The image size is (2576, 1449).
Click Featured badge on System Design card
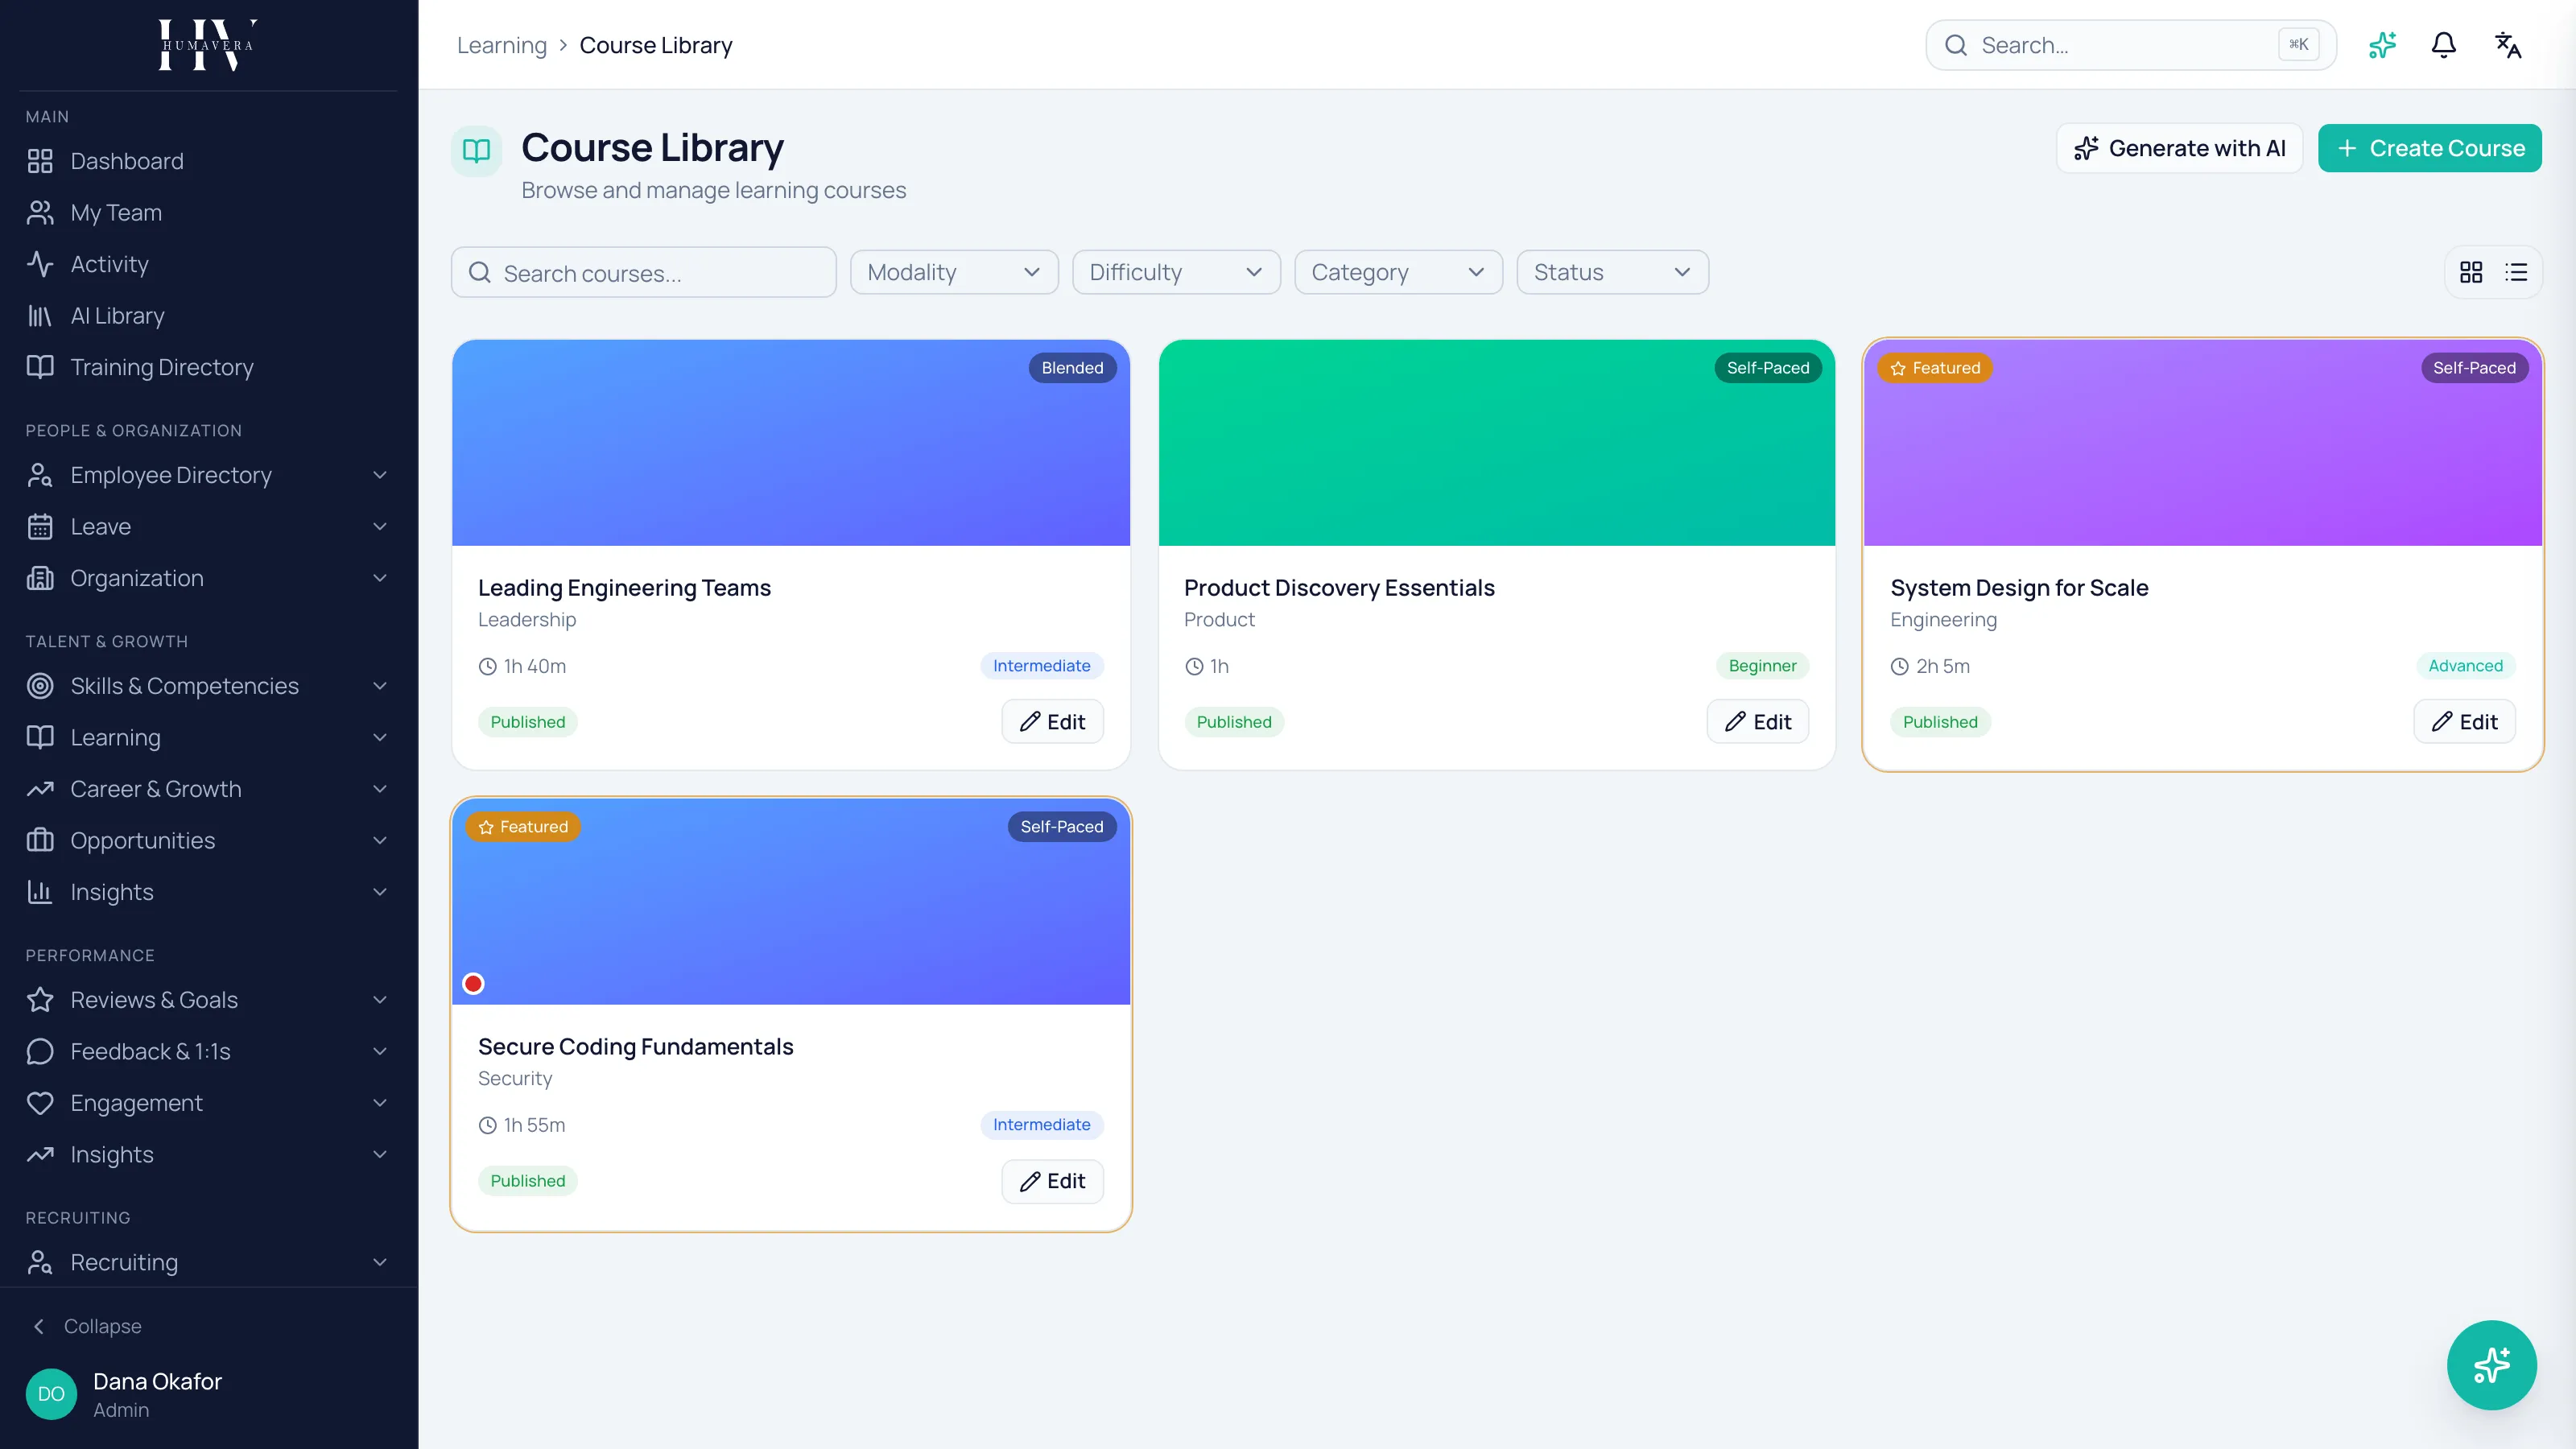[1935, 368]
